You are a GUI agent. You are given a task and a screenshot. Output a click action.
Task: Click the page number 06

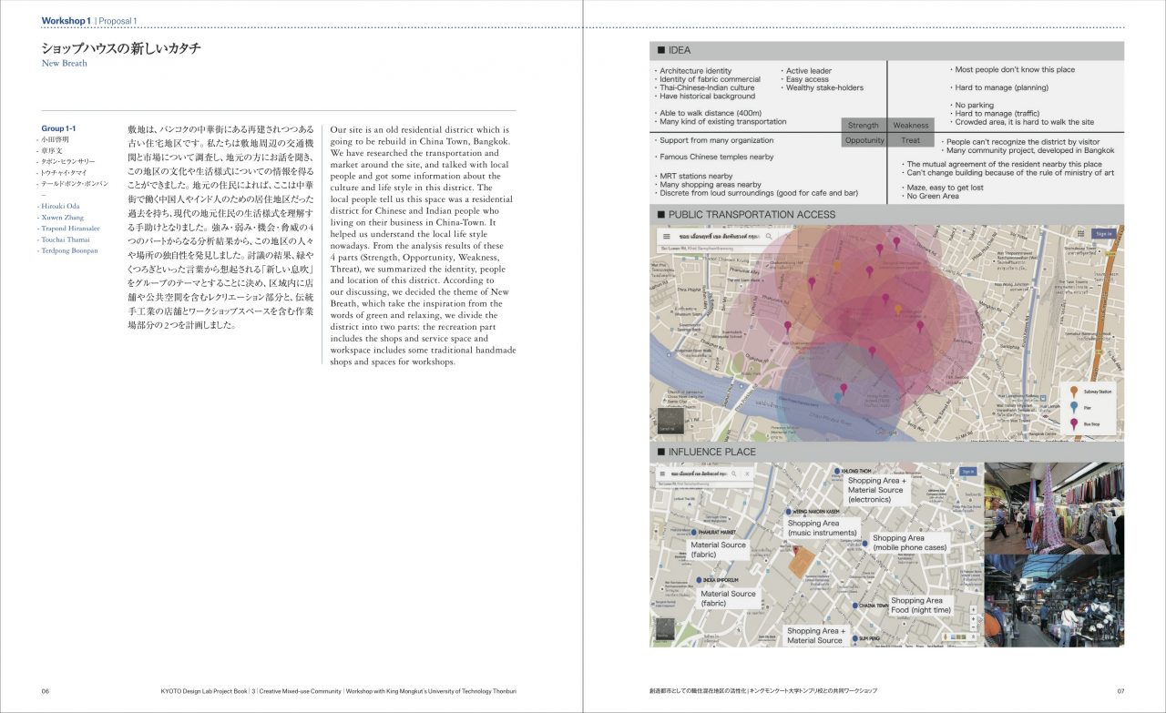(x=46, y=691)
